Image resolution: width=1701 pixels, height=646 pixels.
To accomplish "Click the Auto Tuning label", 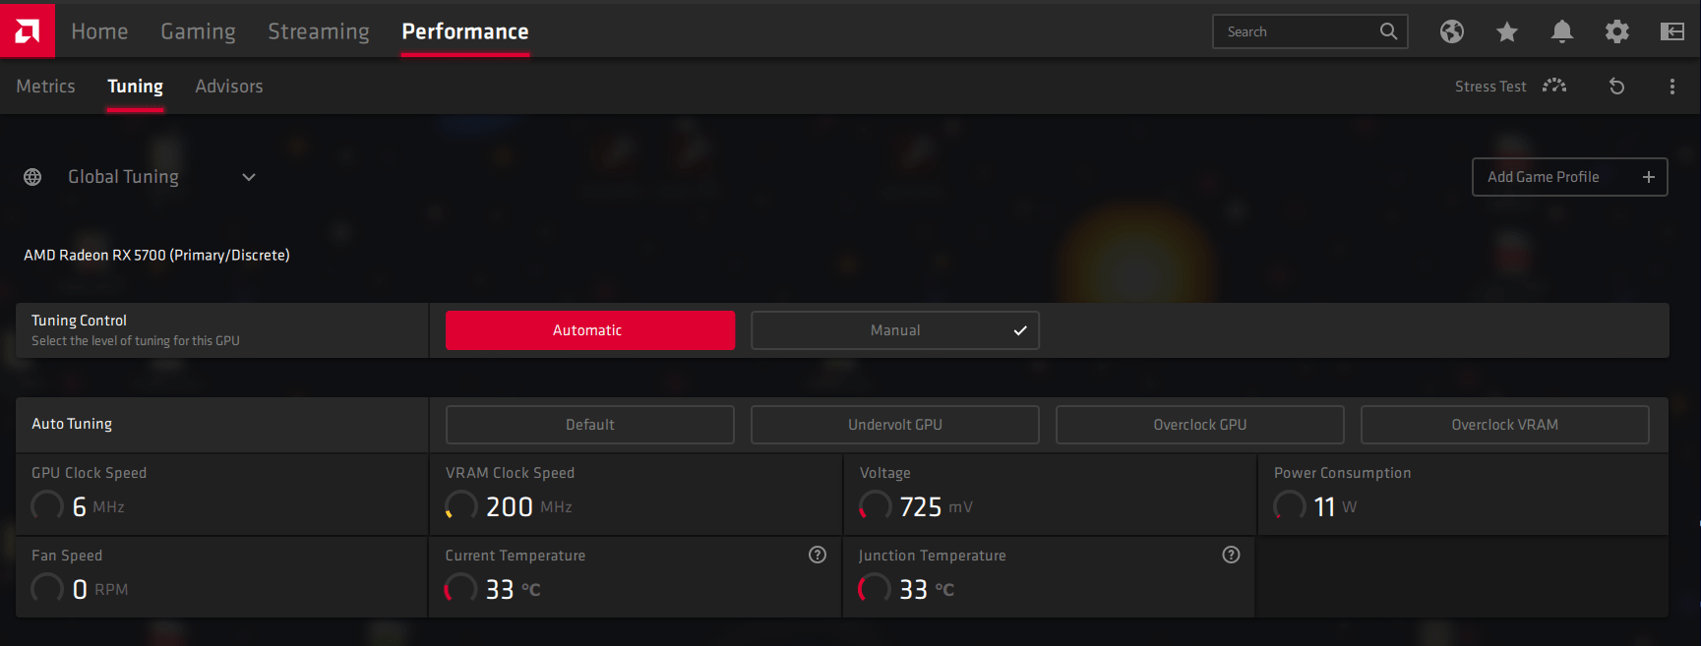I will click(72, 424).
